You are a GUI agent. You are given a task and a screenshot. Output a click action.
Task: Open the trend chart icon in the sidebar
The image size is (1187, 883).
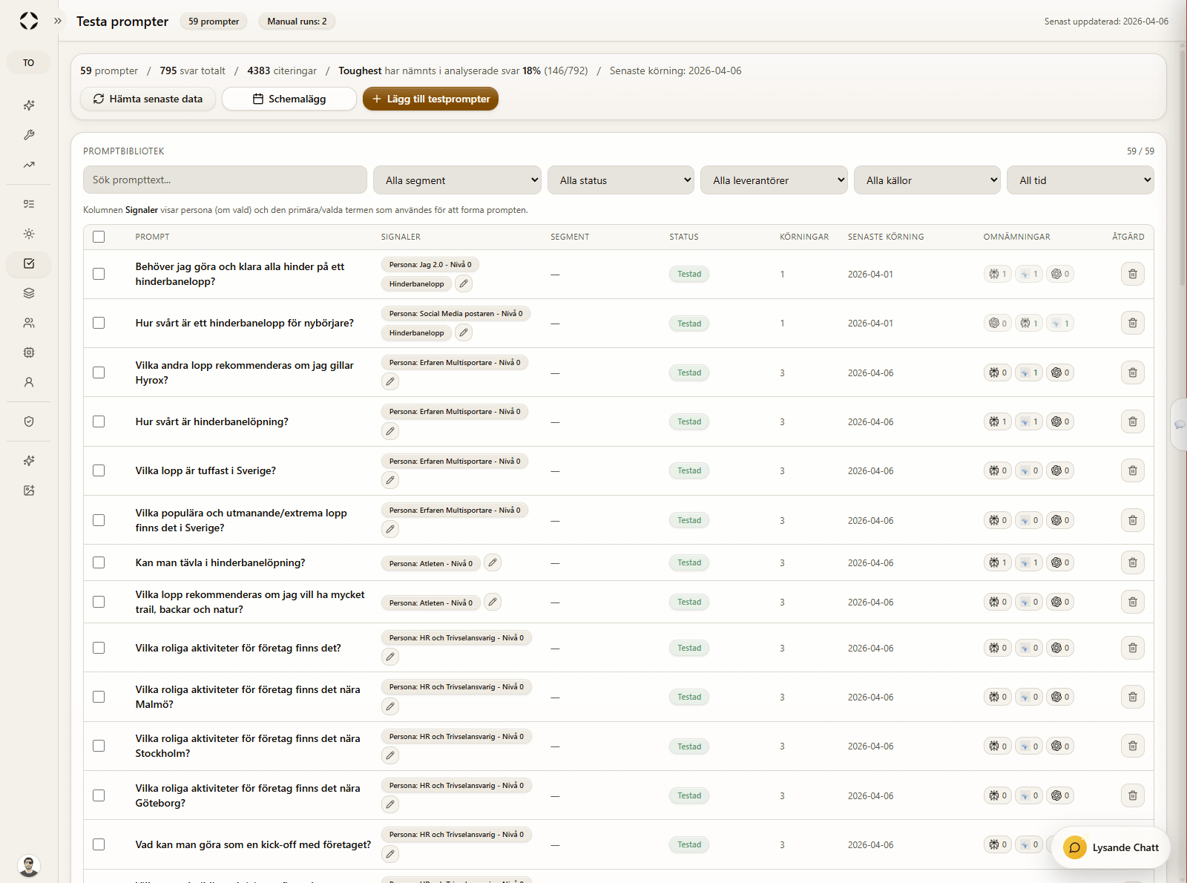[29, 165]
